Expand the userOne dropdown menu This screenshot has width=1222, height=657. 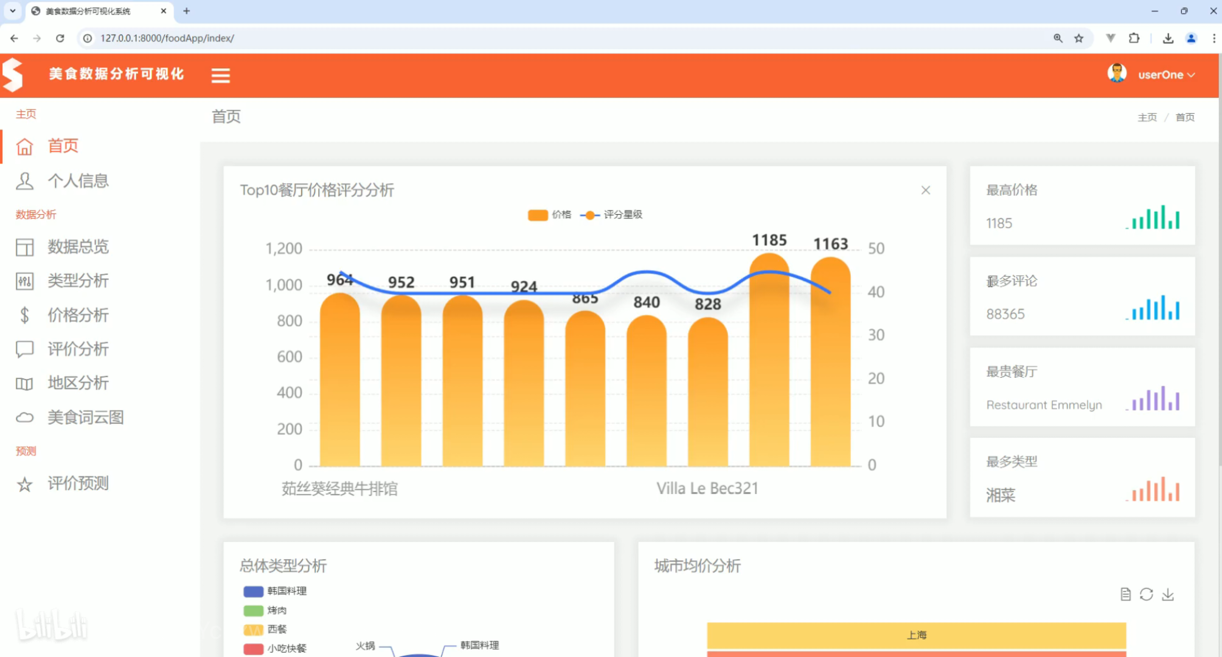tap(1167, 75)
